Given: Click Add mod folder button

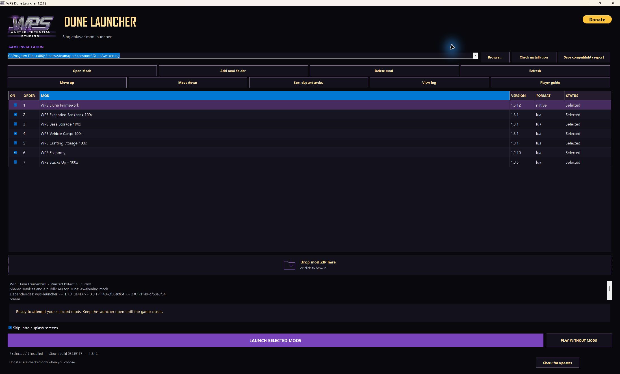Looking at the screenshot, I should click(233, 71).
